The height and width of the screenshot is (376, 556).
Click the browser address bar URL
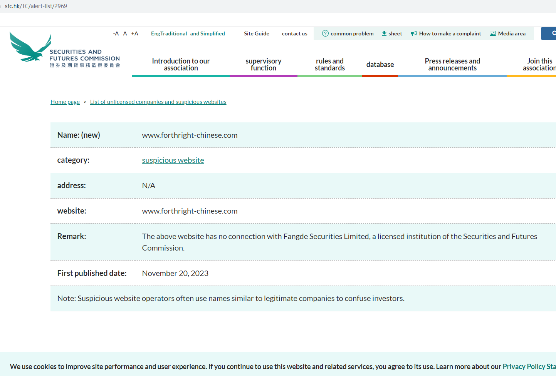pyautogui.click(x=36, y=6)
